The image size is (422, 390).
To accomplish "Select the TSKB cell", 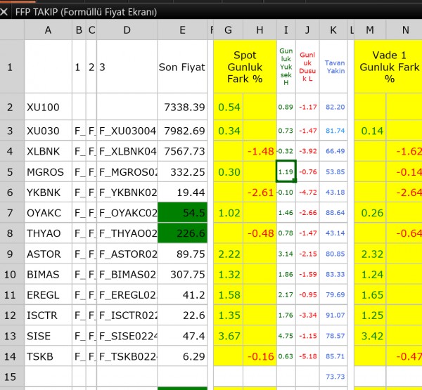I will point(48,356).
